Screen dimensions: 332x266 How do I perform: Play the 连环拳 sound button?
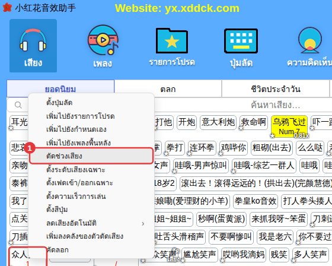pos(202,148)
